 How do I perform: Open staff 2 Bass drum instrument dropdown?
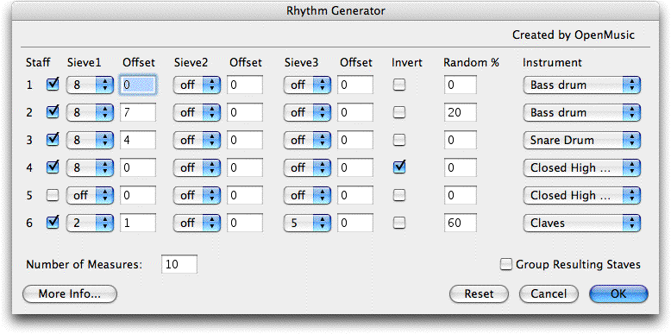click(x=581, y=112)
